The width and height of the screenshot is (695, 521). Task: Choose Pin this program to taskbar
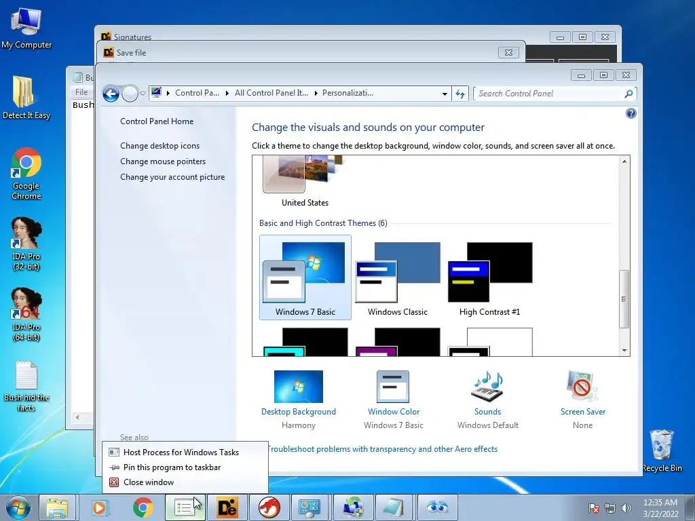[185, 467]
